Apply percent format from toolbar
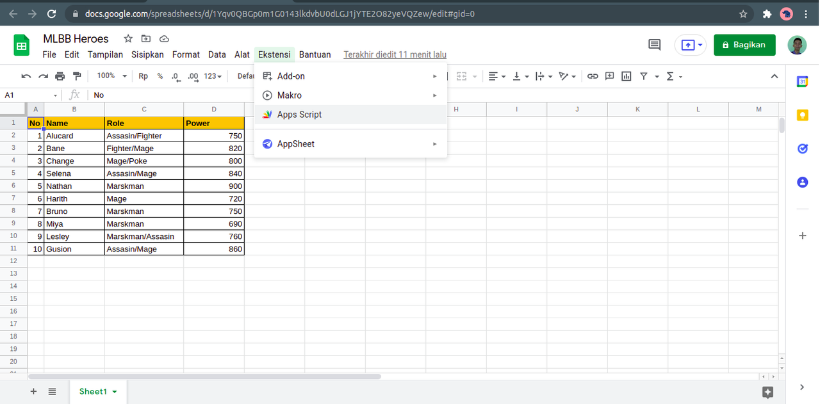 tap(160, 76)
